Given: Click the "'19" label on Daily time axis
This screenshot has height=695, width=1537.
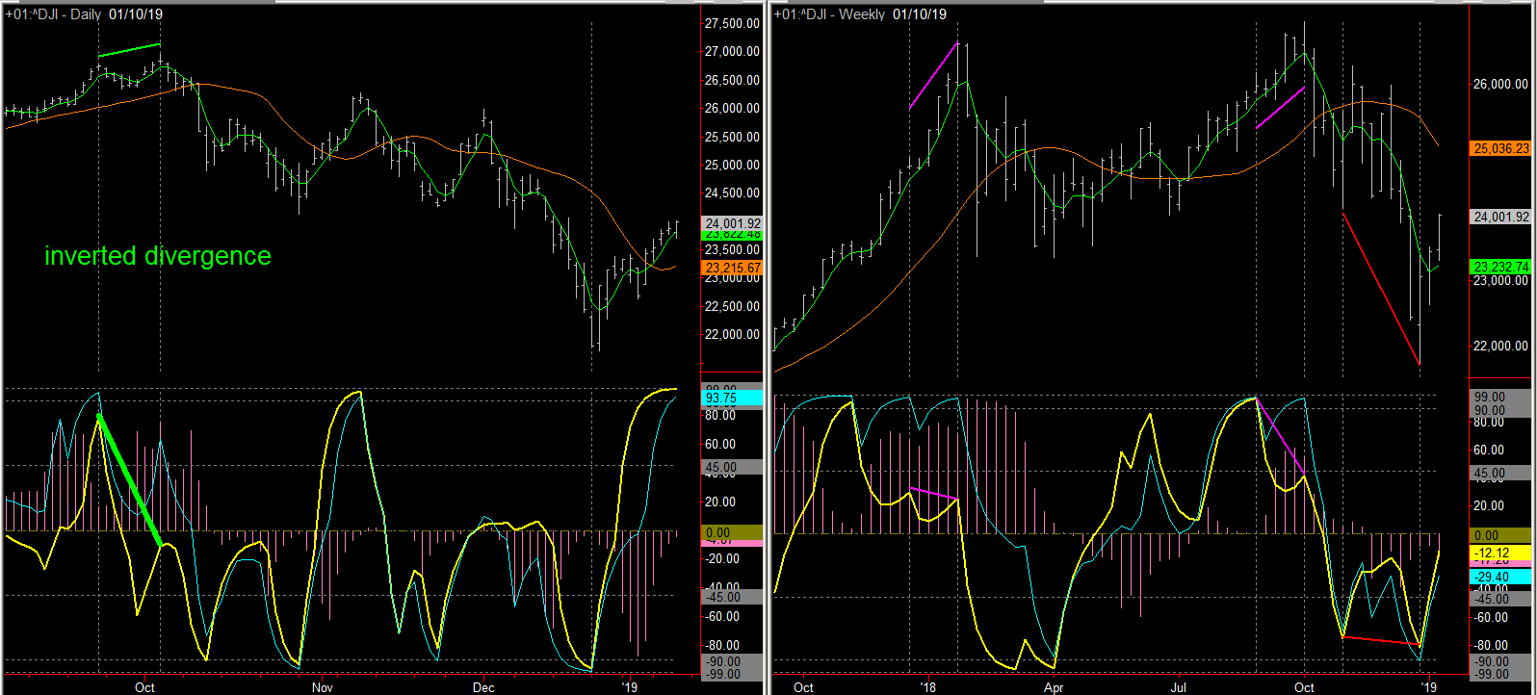Looking at the screenshot, I should click(629, 687).
